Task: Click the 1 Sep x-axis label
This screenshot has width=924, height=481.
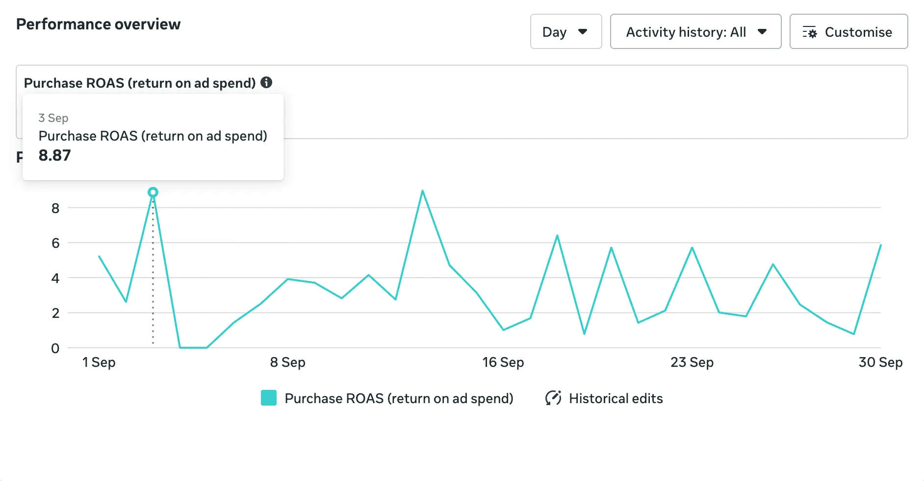Action: click(x=99, y=362)
